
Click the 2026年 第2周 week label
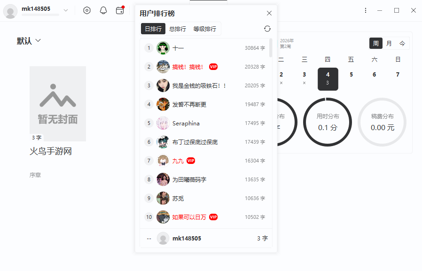[287, 44]
